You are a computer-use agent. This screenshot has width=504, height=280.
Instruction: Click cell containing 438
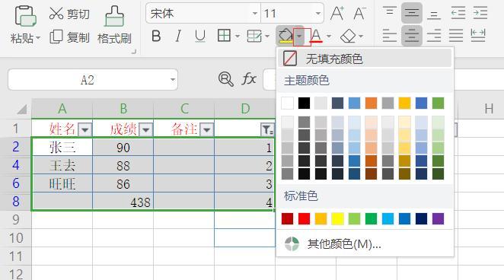pos(123,202)
